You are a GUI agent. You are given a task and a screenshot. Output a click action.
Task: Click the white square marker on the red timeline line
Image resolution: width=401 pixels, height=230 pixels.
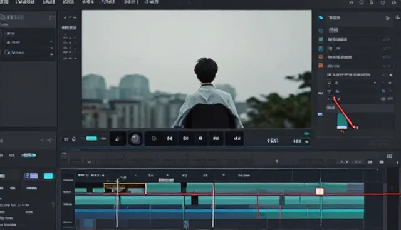[x=320, y=191]
